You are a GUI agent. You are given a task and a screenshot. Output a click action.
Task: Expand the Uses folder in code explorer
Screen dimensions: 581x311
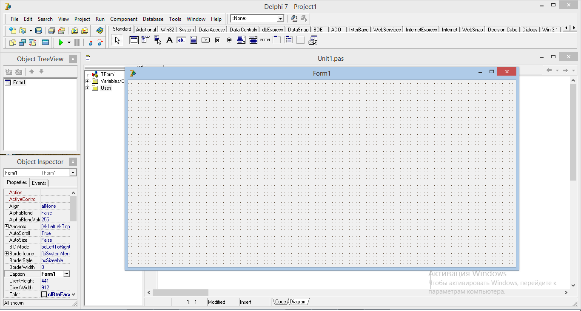88,88
